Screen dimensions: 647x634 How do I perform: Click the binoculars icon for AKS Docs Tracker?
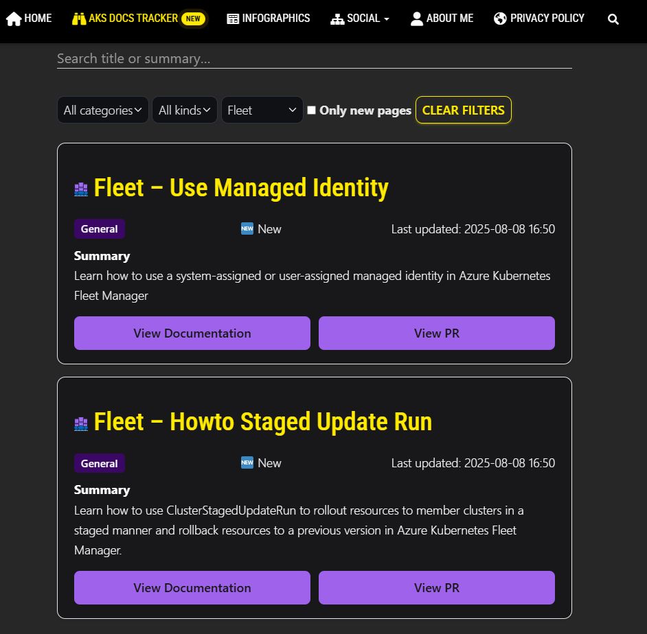click(x=79, y=19)
